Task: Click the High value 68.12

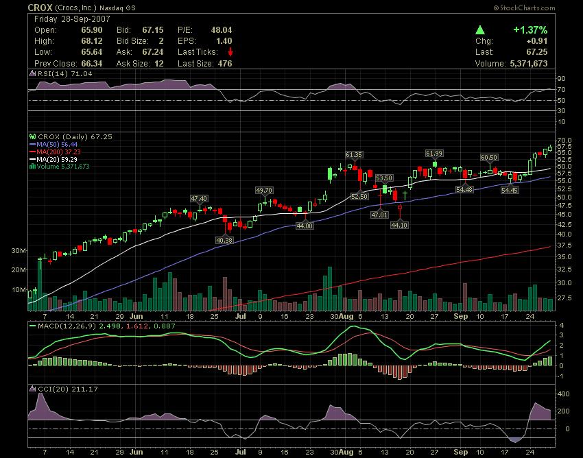Action: tap(92, 41)
